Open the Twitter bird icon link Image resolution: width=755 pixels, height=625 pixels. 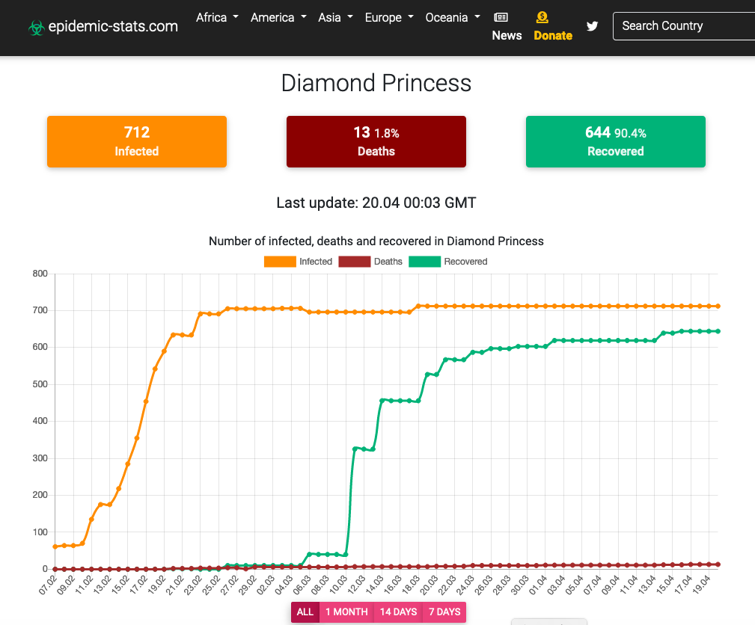click(x=593, y=26)
